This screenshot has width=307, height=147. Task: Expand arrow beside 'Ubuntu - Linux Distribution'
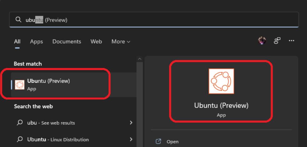pos(131,139)
